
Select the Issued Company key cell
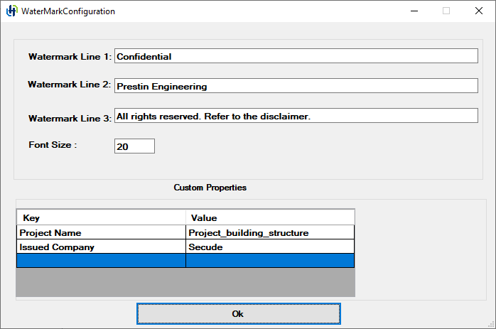101,247
